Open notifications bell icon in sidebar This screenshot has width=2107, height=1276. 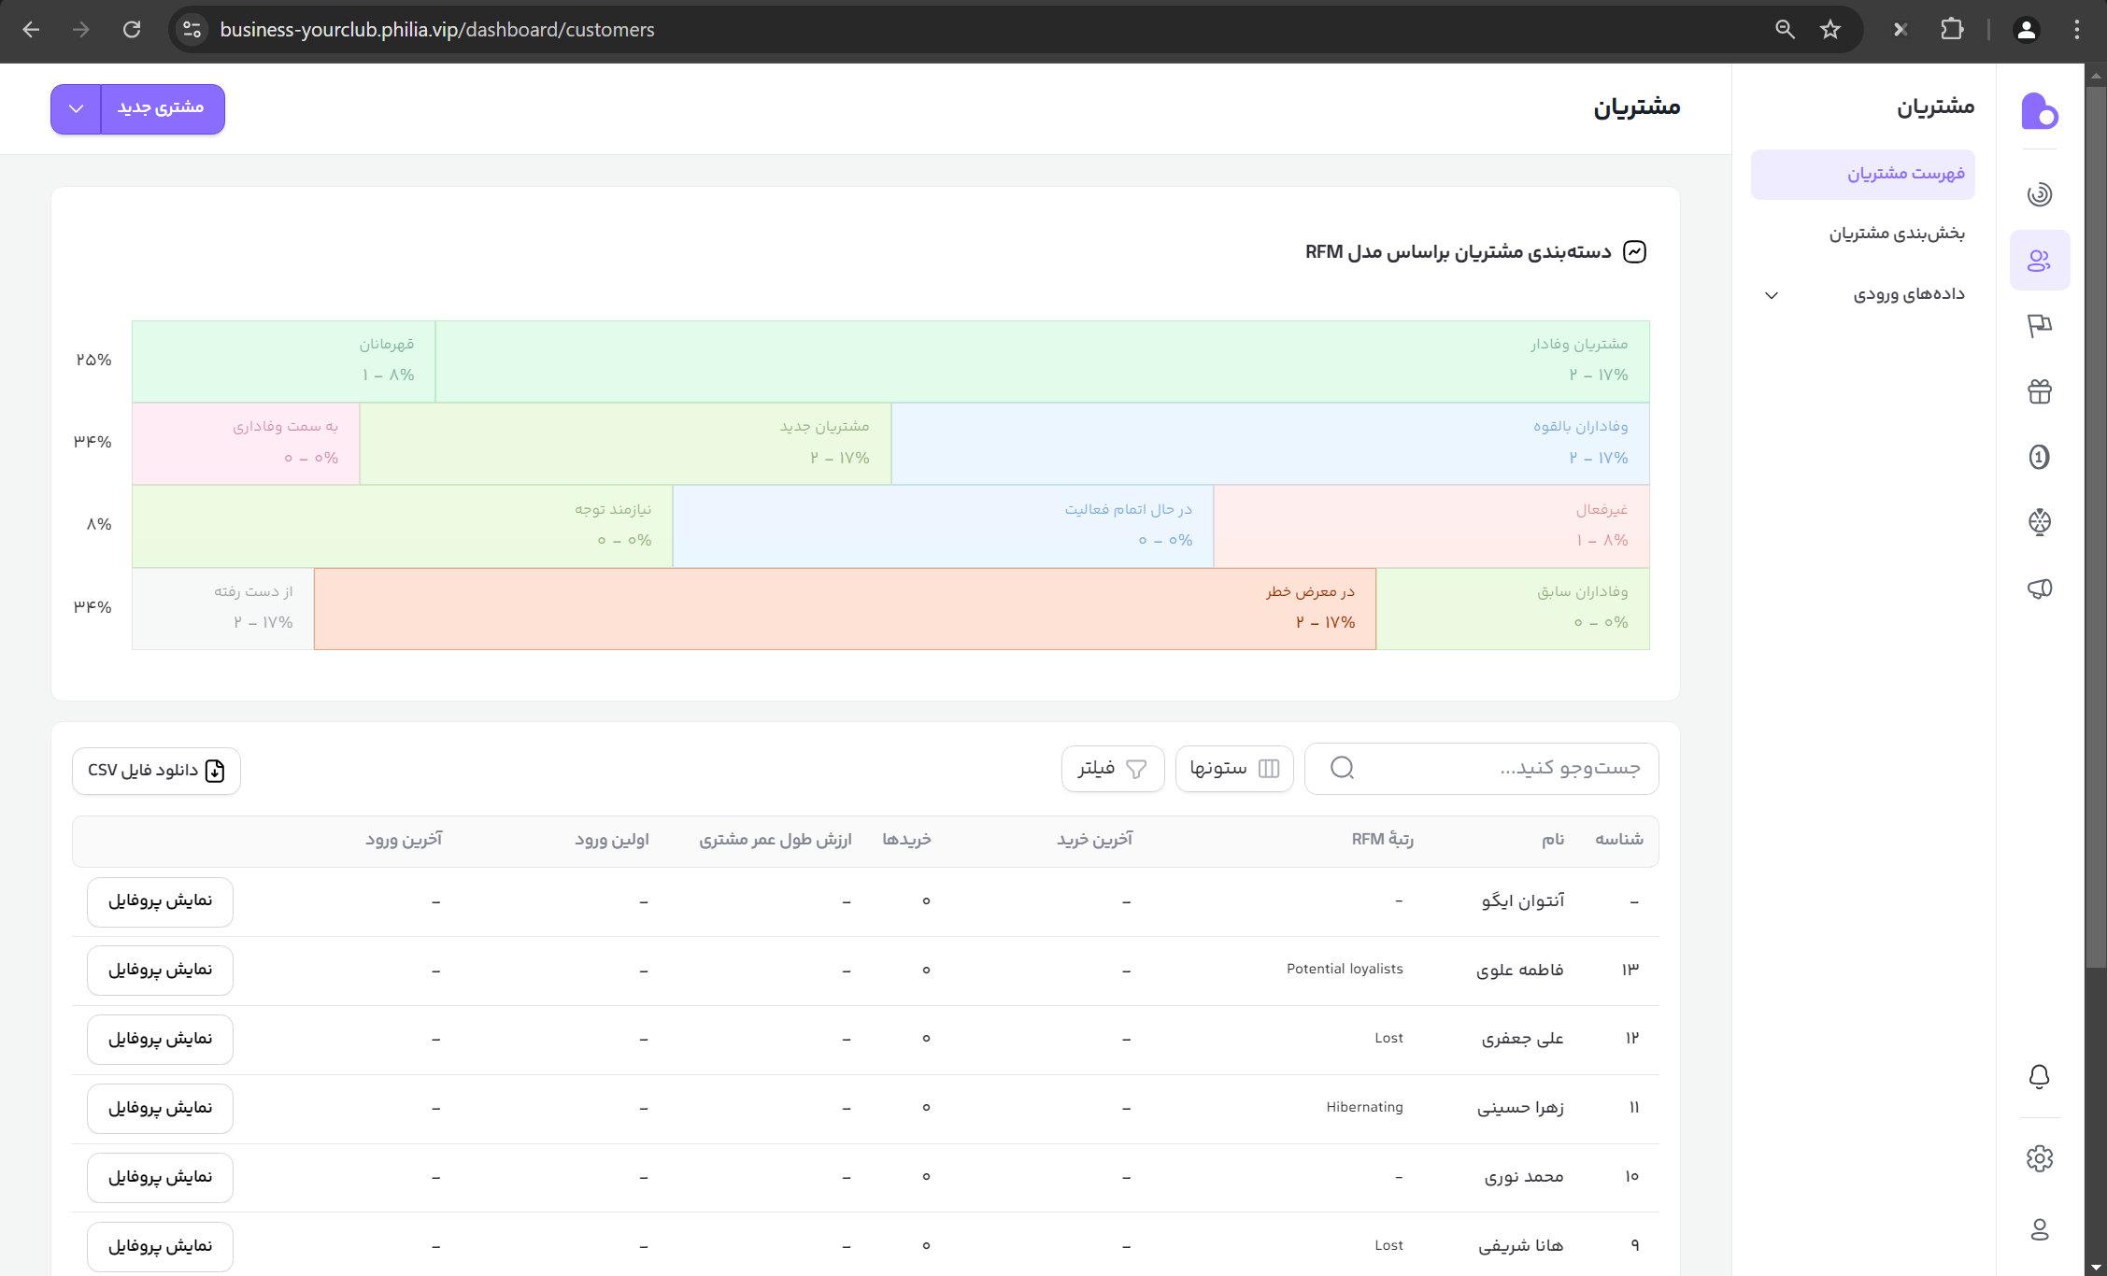point(2039,1077)
